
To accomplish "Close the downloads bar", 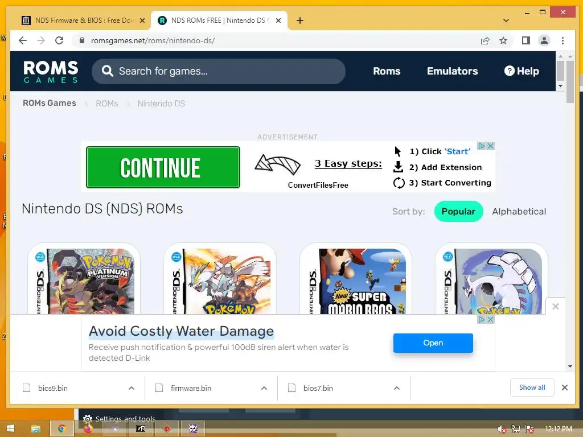I will (x=564, y=387).
